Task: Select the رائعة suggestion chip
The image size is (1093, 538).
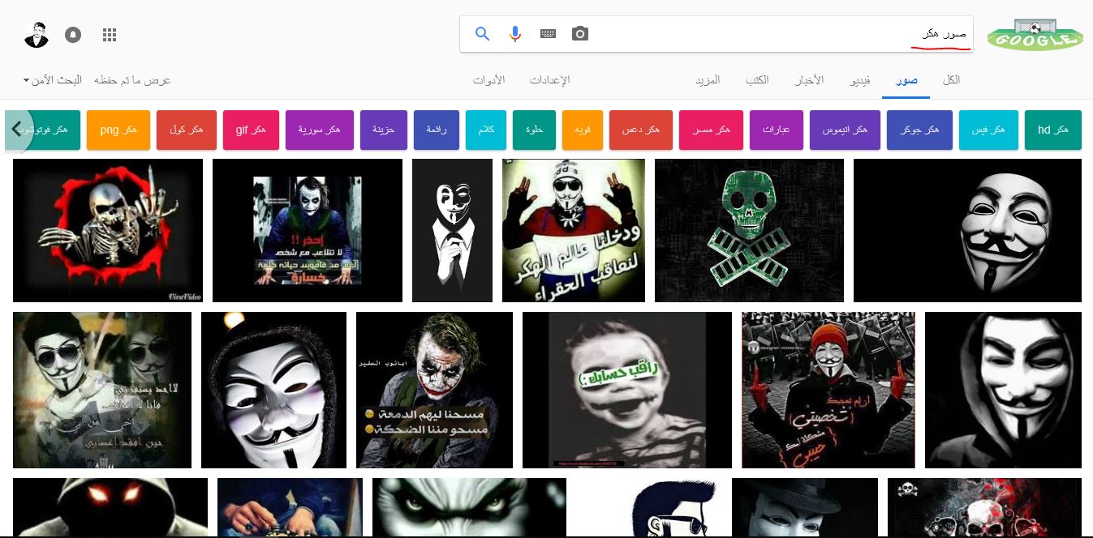Action: (x=437, y=130)
